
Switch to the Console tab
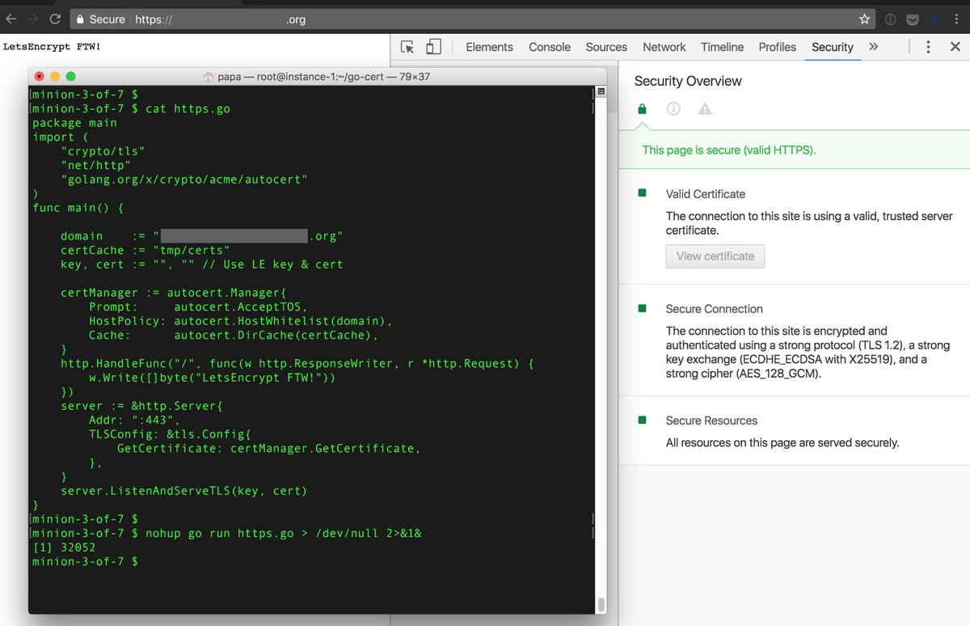550,47
